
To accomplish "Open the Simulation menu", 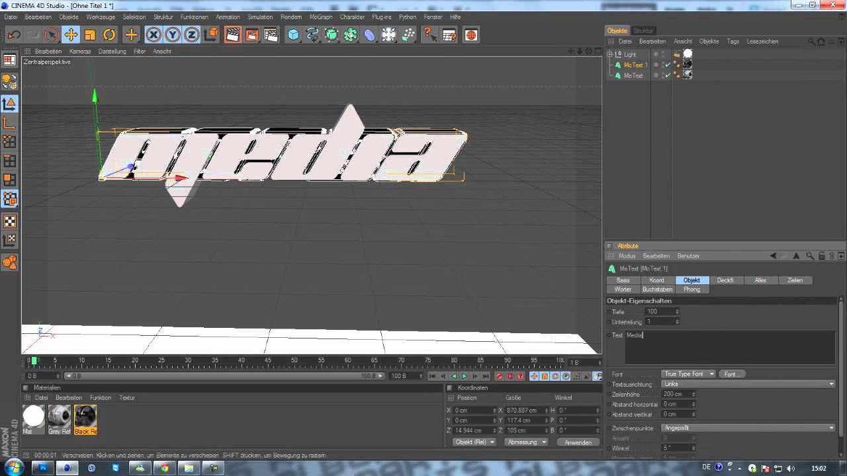I will [x=260, y=17].
